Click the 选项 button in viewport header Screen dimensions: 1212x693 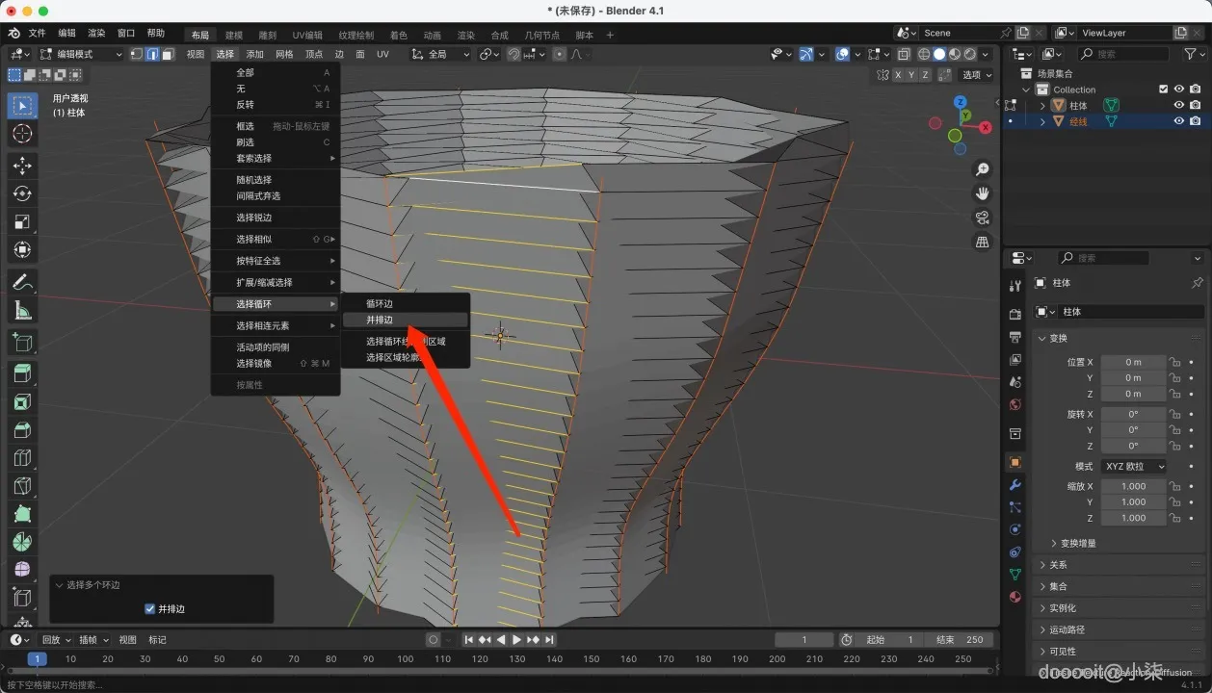tap(976, 74)
